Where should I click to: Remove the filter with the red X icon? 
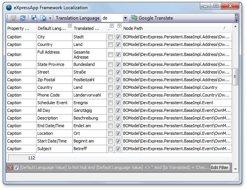[10, 168]
